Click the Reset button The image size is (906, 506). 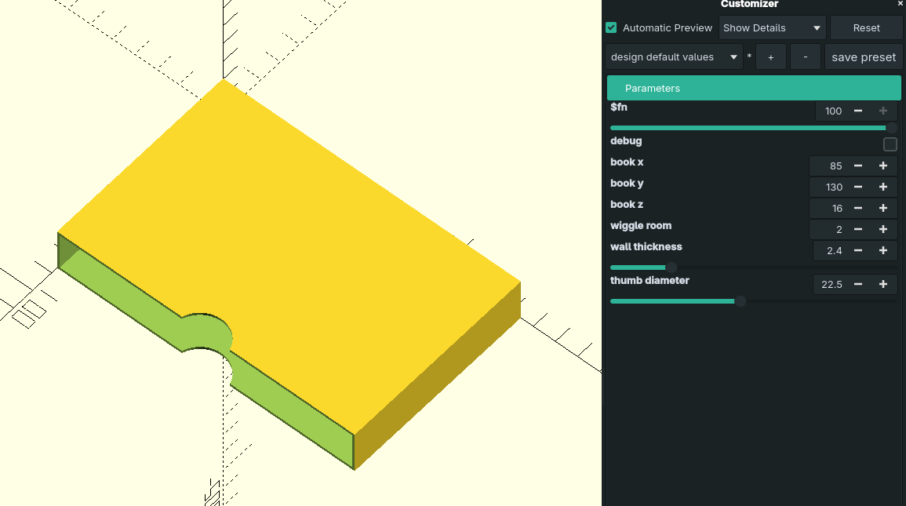point(866,27)
